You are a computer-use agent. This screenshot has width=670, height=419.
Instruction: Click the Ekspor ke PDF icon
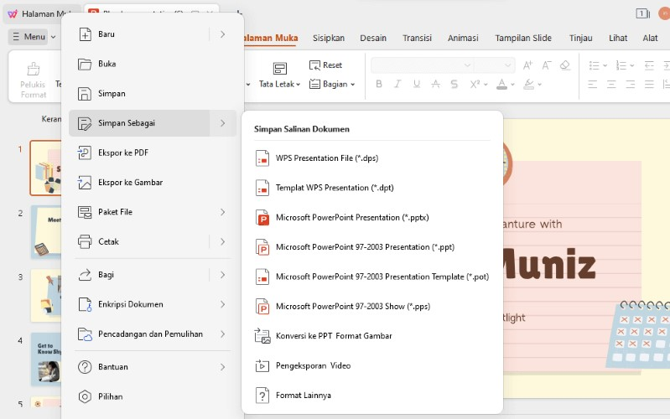pyautogui.click(x=84, y=153)
